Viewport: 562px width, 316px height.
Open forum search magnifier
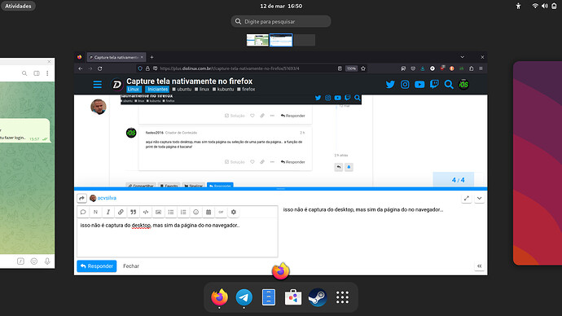[449, 85]
